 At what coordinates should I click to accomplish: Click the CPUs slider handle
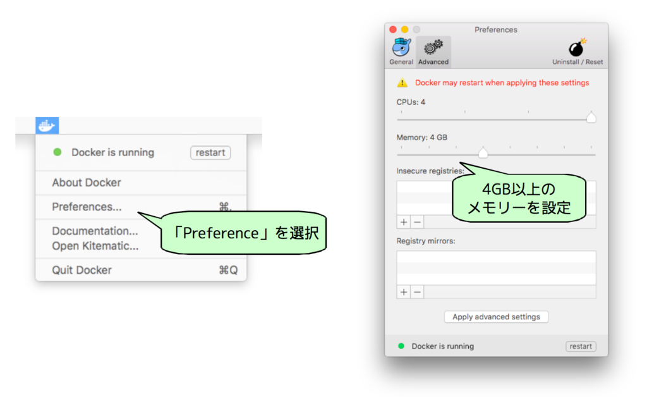(591, 118)
